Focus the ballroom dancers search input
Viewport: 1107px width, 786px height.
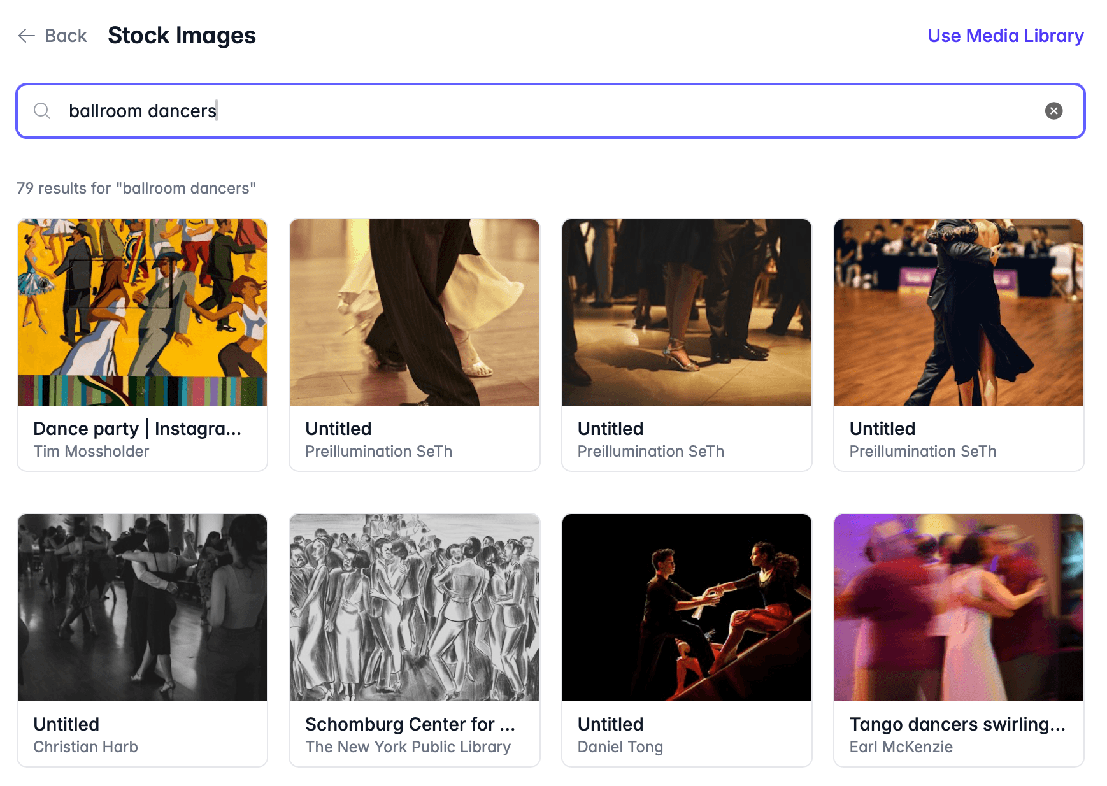[x=550, y=111]
